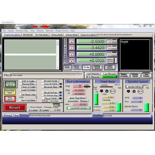Click the Rapid FRO green slider bar
The image size is (155, 155).
tap(96, 99)
